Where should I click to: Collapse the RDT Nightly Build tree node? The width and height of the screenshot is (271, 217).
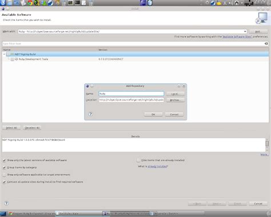(4, 54)
